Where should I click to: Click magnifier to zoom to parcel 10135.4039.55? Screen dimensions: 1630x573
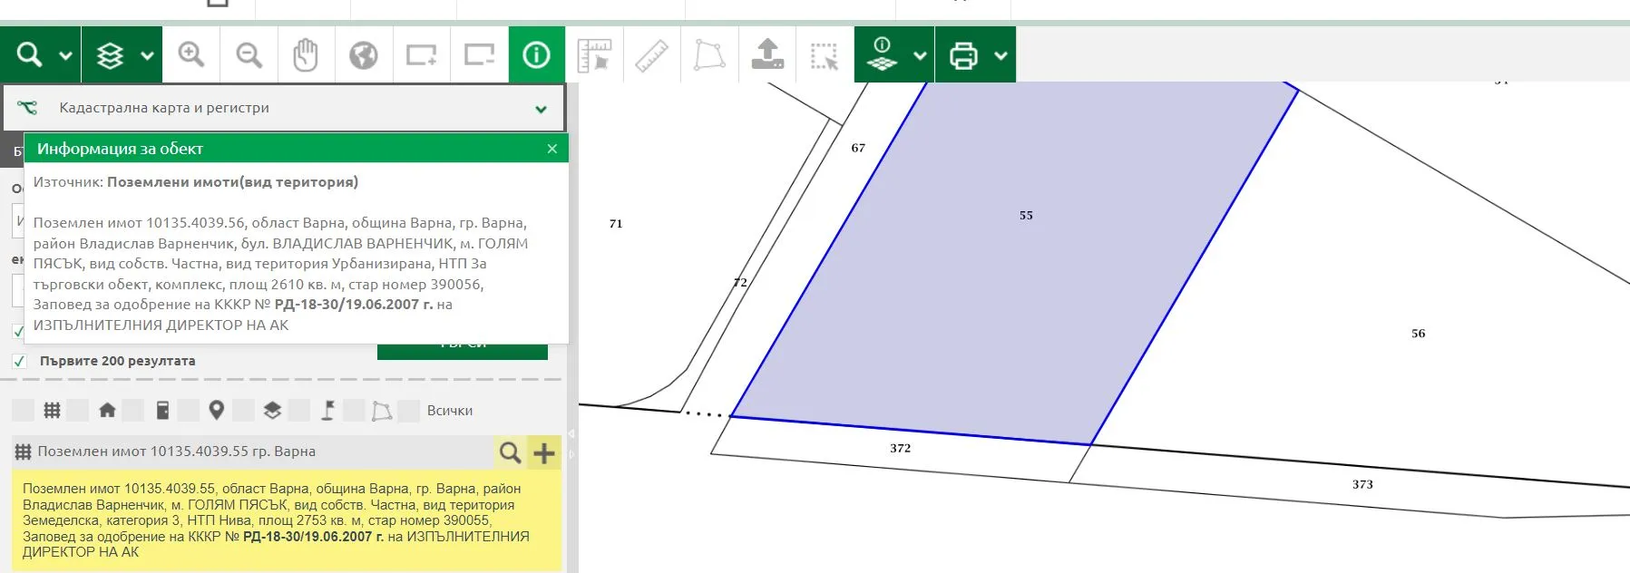pos(510,452)
